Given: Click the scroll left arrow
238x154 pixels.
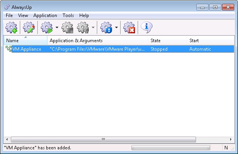Looking at the screenshot, I should point(7,139).
